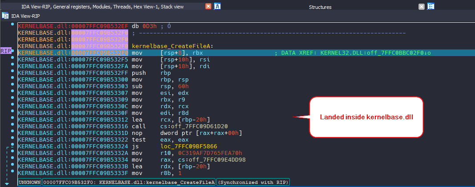Select the 'lea rcx, [rbp-20h]' instruction
The image size is (475, 187).
171,120
